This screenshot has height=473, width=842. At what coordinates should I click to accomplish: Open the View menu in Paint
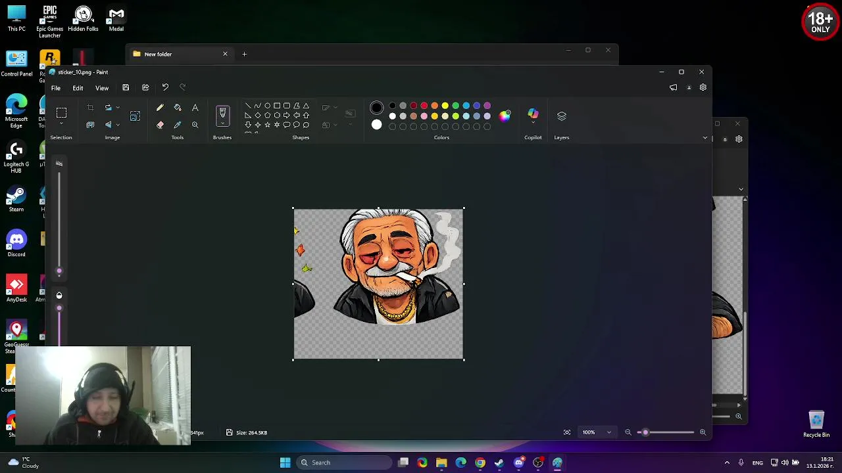click(102, 88)
